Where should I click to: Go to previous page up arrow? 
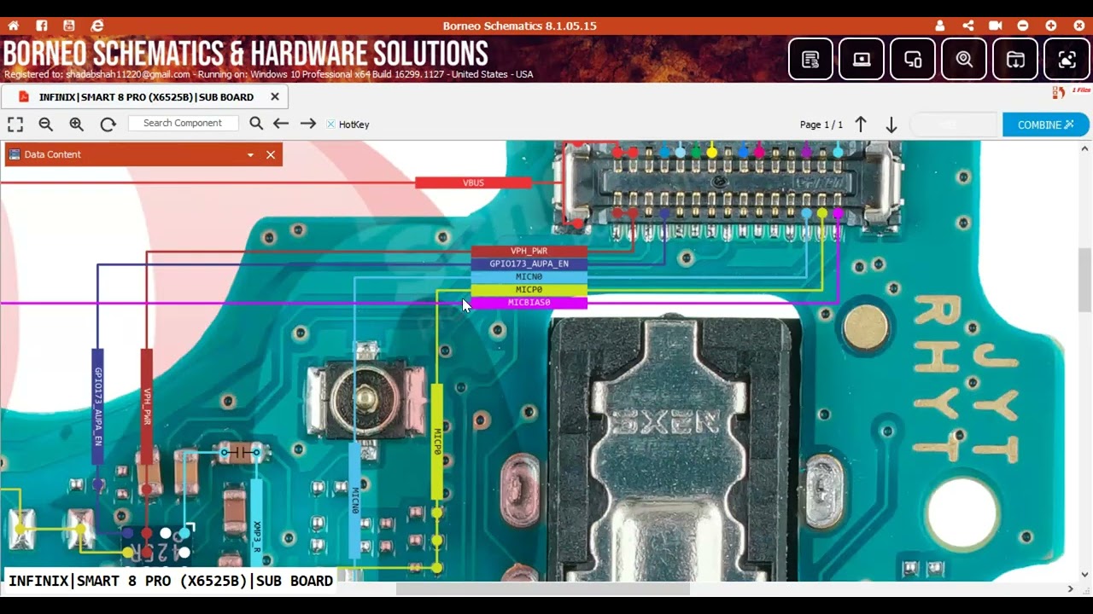(x=861, y=125)
